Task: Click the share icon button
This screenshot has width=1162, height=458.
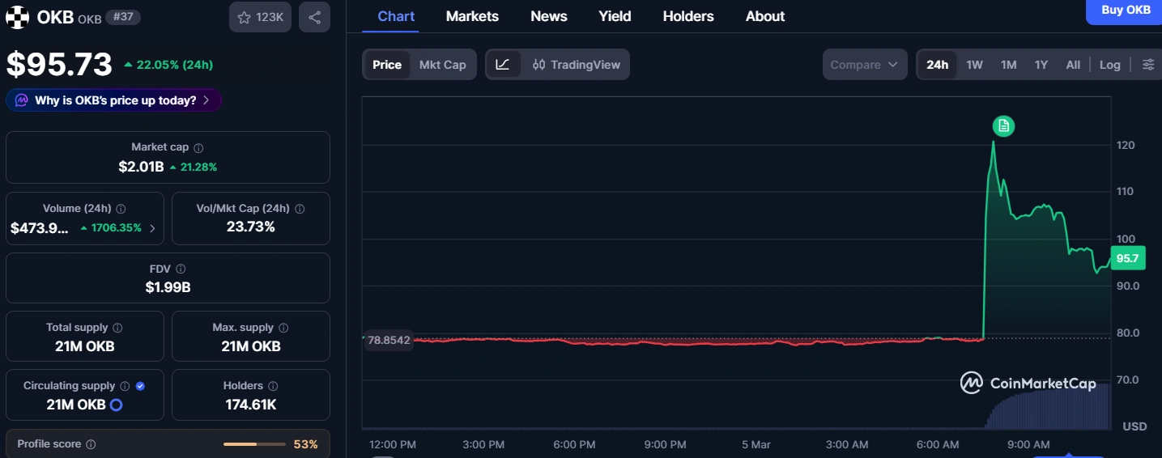Action: coord(314,17)
